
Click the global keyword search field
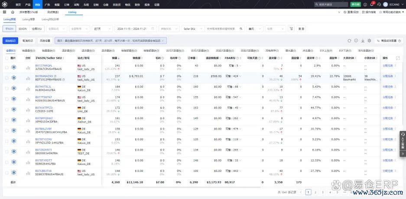[331, 4]
